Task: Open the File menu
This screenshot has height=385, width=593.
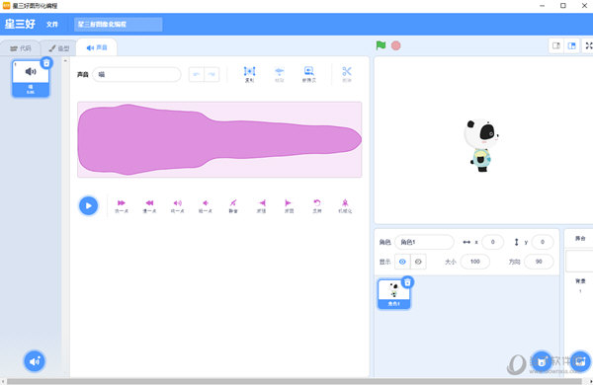Action: 52,24
